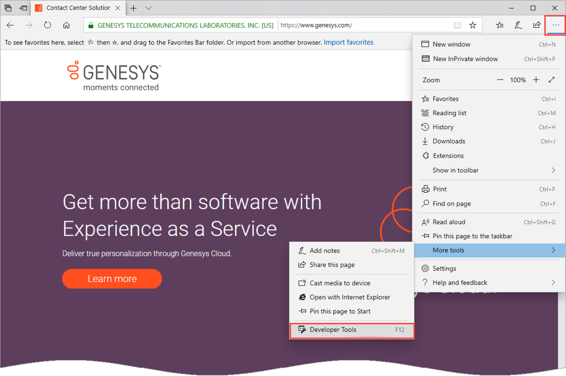Show tab previews chevron
566x376 pixels.
pyautogui.click(x=148, y=8)
